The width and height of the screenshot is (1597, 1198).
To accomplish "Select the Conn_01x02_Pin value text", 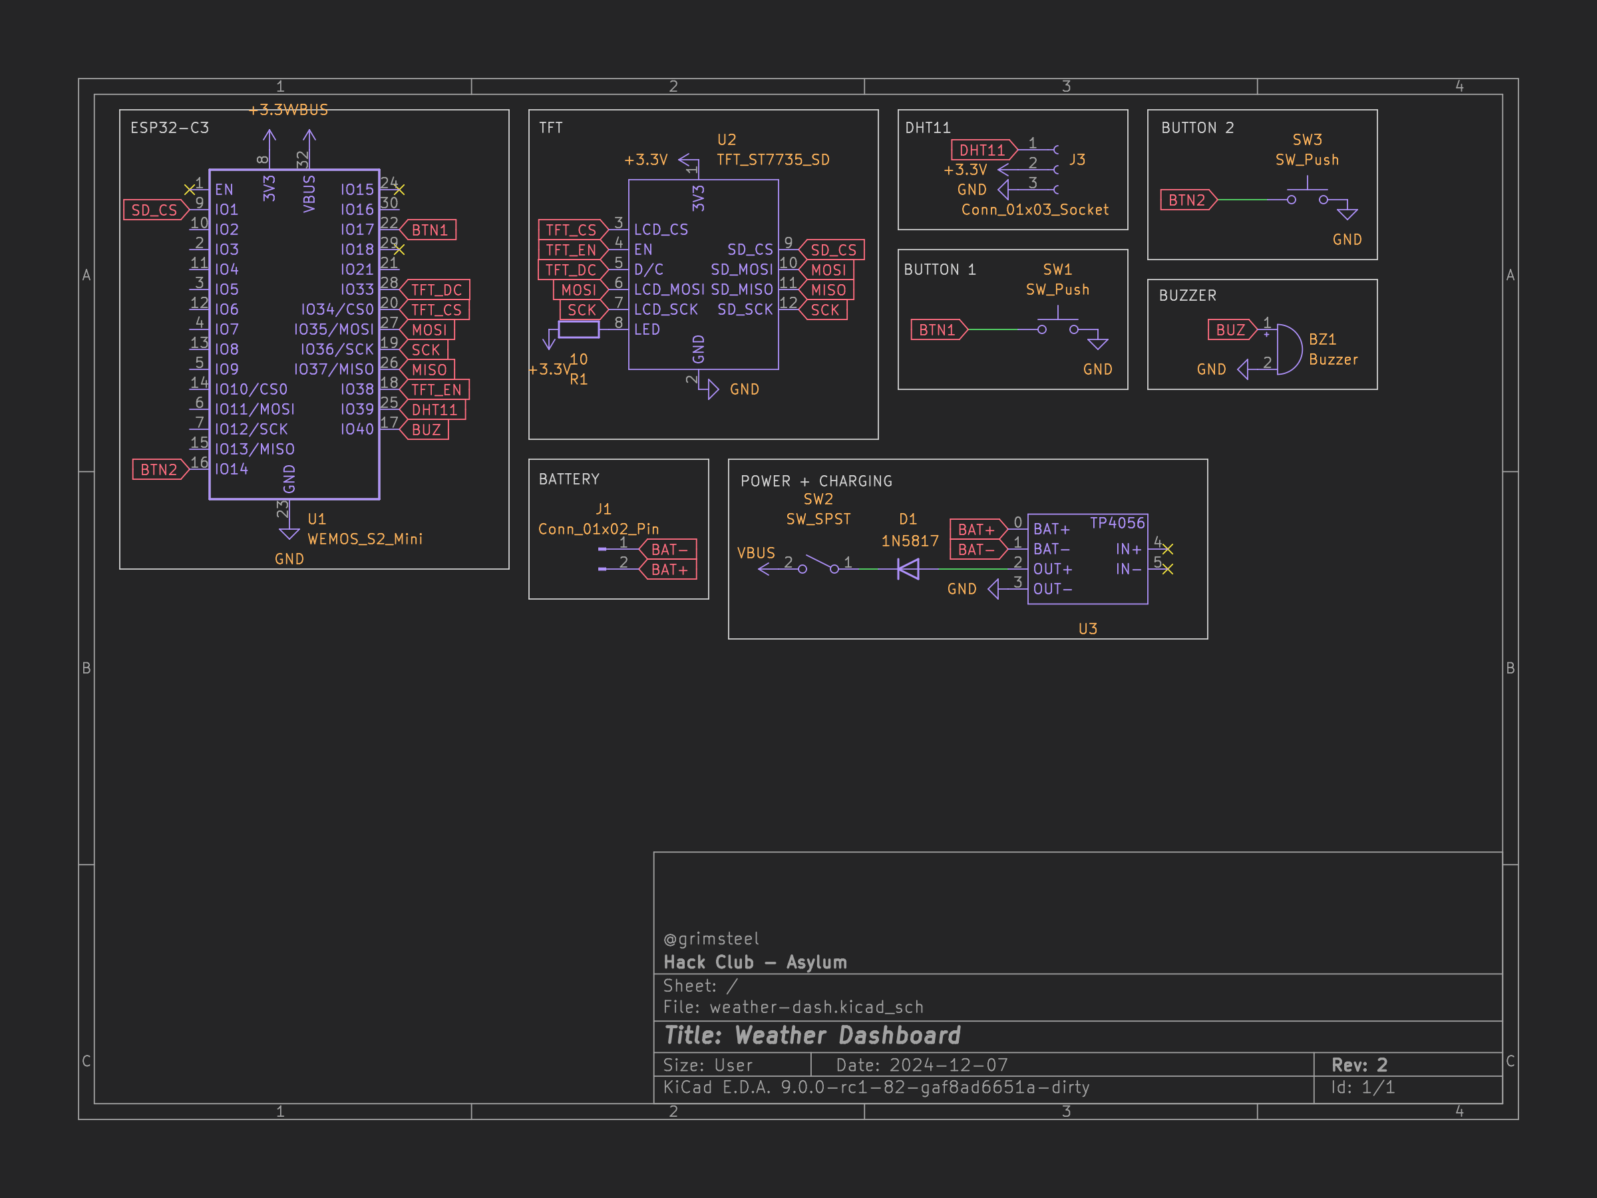I will (598, 529).
